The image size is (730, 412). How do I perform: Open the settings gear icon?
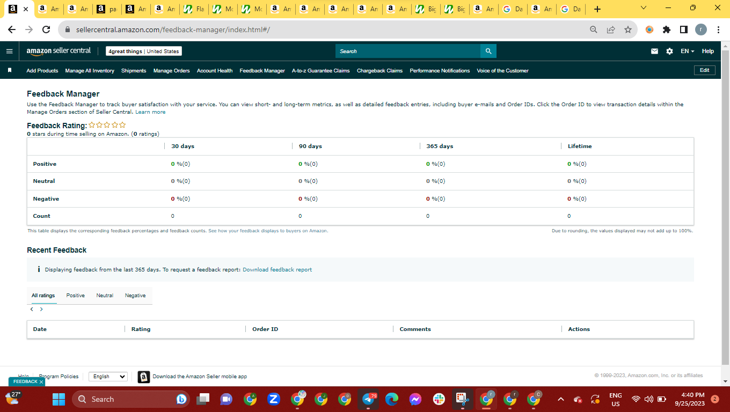669,51
